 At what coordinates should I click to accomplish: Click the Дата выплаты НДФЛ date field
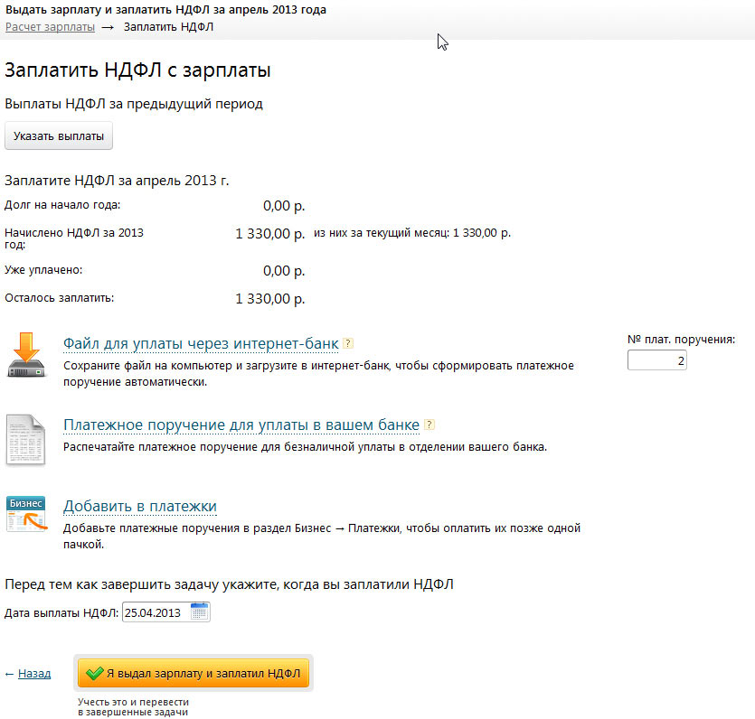(x=155, y=612)
